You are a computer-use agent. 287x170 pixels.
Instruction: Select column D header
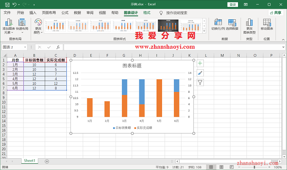click(75, 55)
